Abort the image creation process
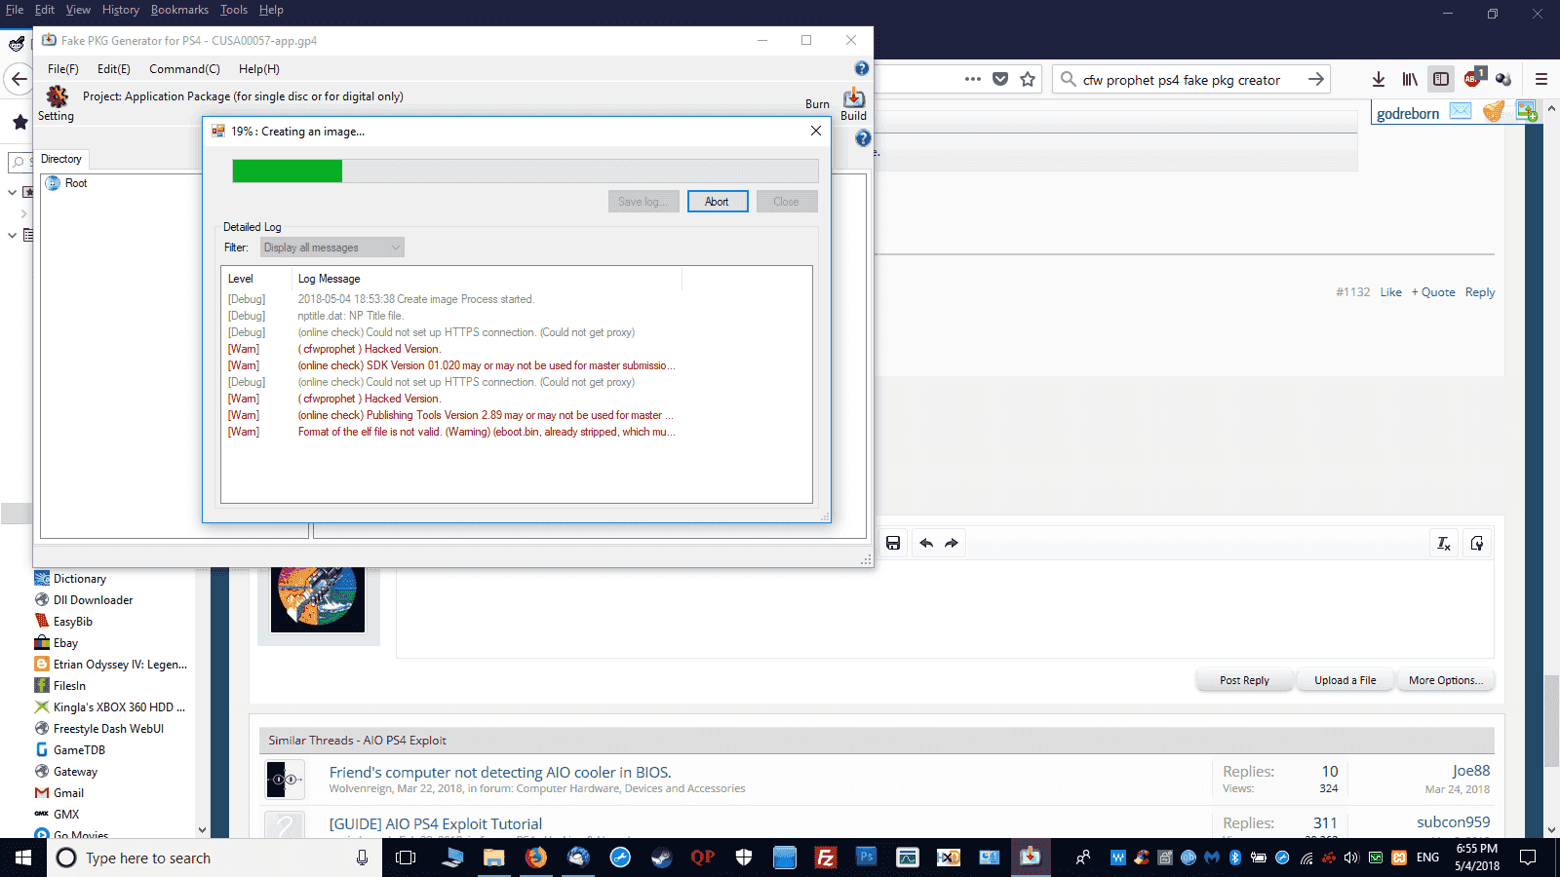Screen dimensions: 1560x877 pos(718,202)
